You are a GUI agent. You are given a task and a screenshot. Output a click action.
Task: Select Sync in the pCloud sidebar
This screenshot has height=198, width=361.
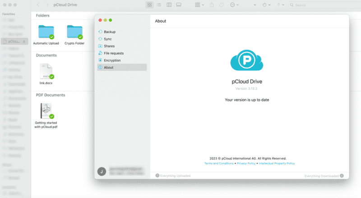107,39
